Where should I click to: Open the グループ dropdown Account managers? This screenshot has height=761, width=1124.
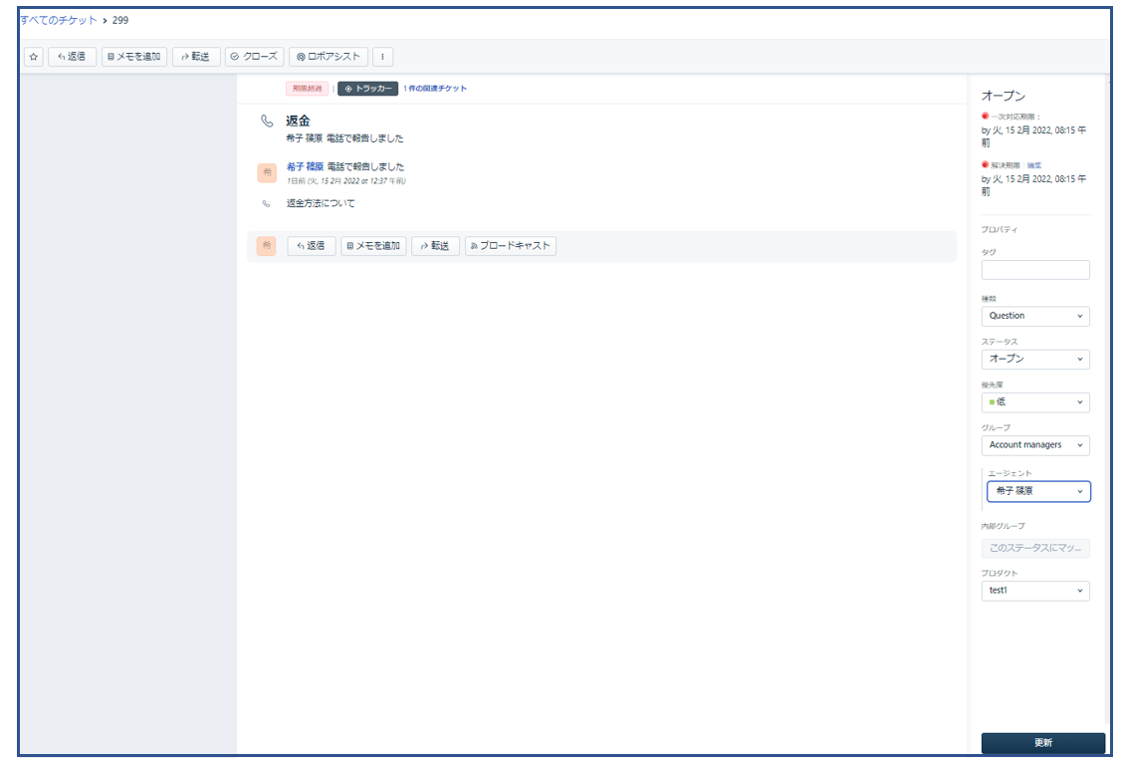(1035, 445)
